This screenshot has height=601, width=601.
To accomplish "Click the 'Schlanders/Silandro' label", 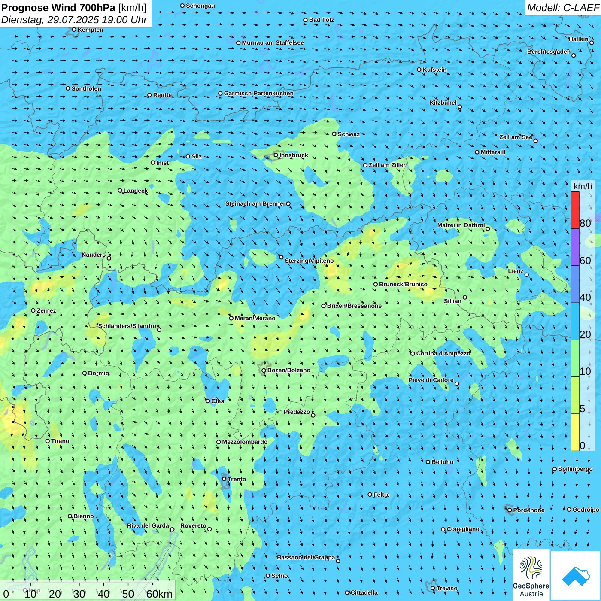I will tap(127, 326).
